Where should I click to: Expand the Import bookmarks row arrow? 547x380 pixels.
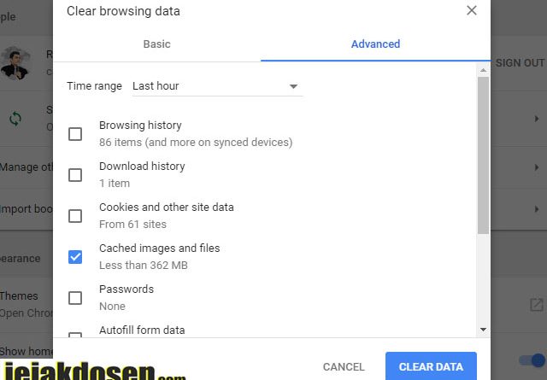point(537,209)
